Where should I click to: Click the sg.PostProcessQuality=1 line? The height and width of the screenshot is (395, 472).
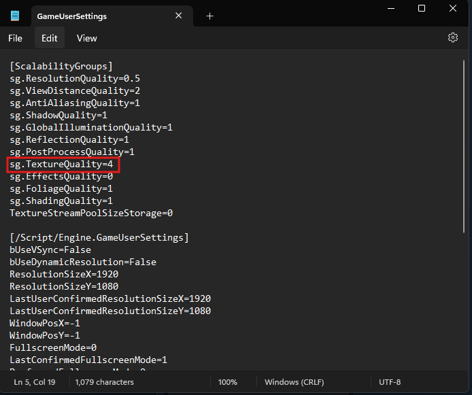pyautogui.click(x=72, y=152)
